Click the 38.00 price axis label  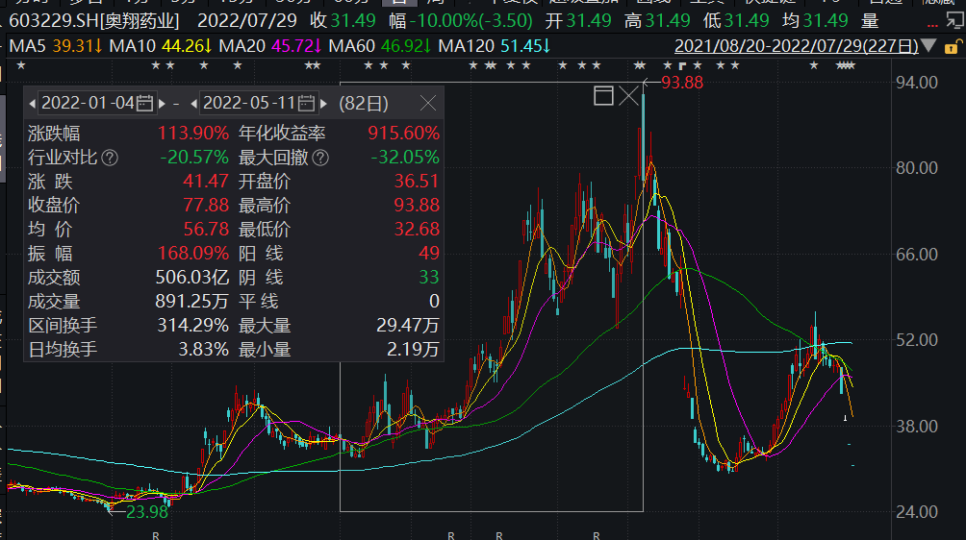(x=917, y=427)
